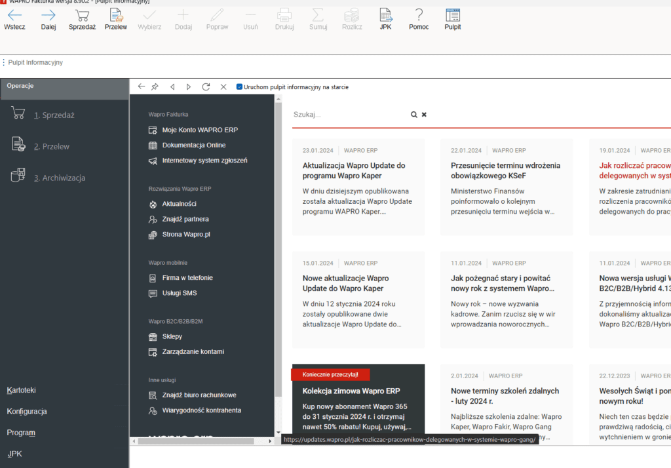Select 3. Archiwizacja in Operacje panel
The height and width of the screenshot is (468, 671).
(64, 177)
